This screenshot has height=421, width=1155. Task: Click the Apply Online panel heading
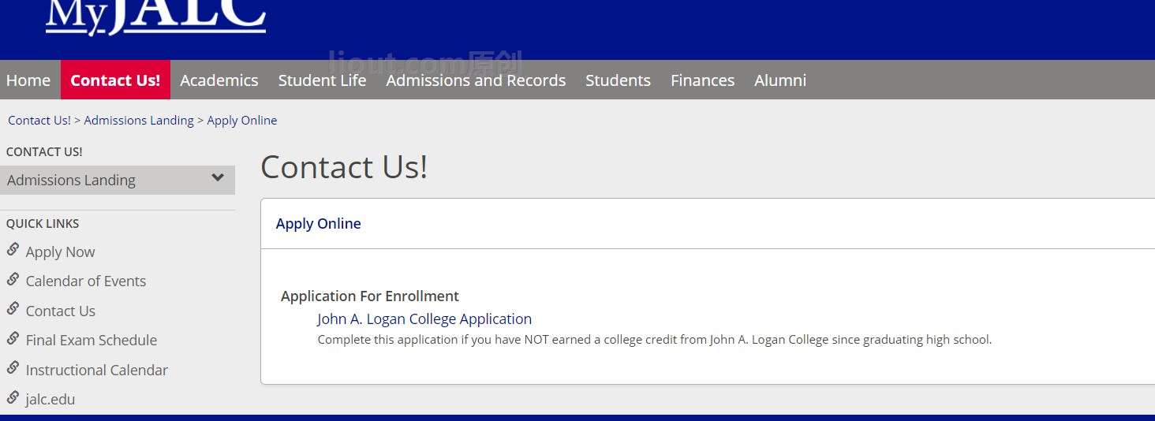[x=318, y=224]
